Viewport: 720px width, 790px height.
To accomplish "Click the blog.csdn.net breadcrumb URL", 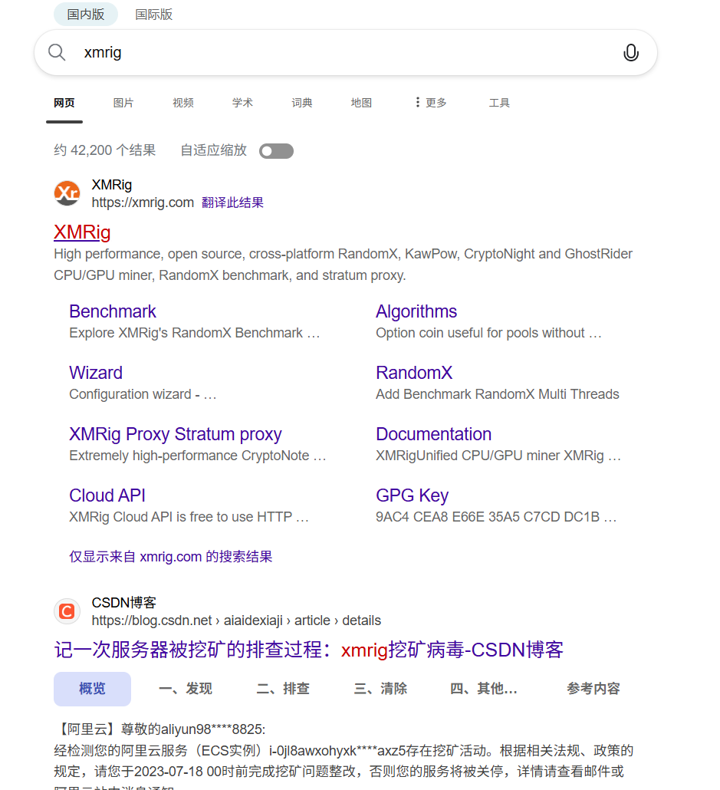I will pos(236,620).
